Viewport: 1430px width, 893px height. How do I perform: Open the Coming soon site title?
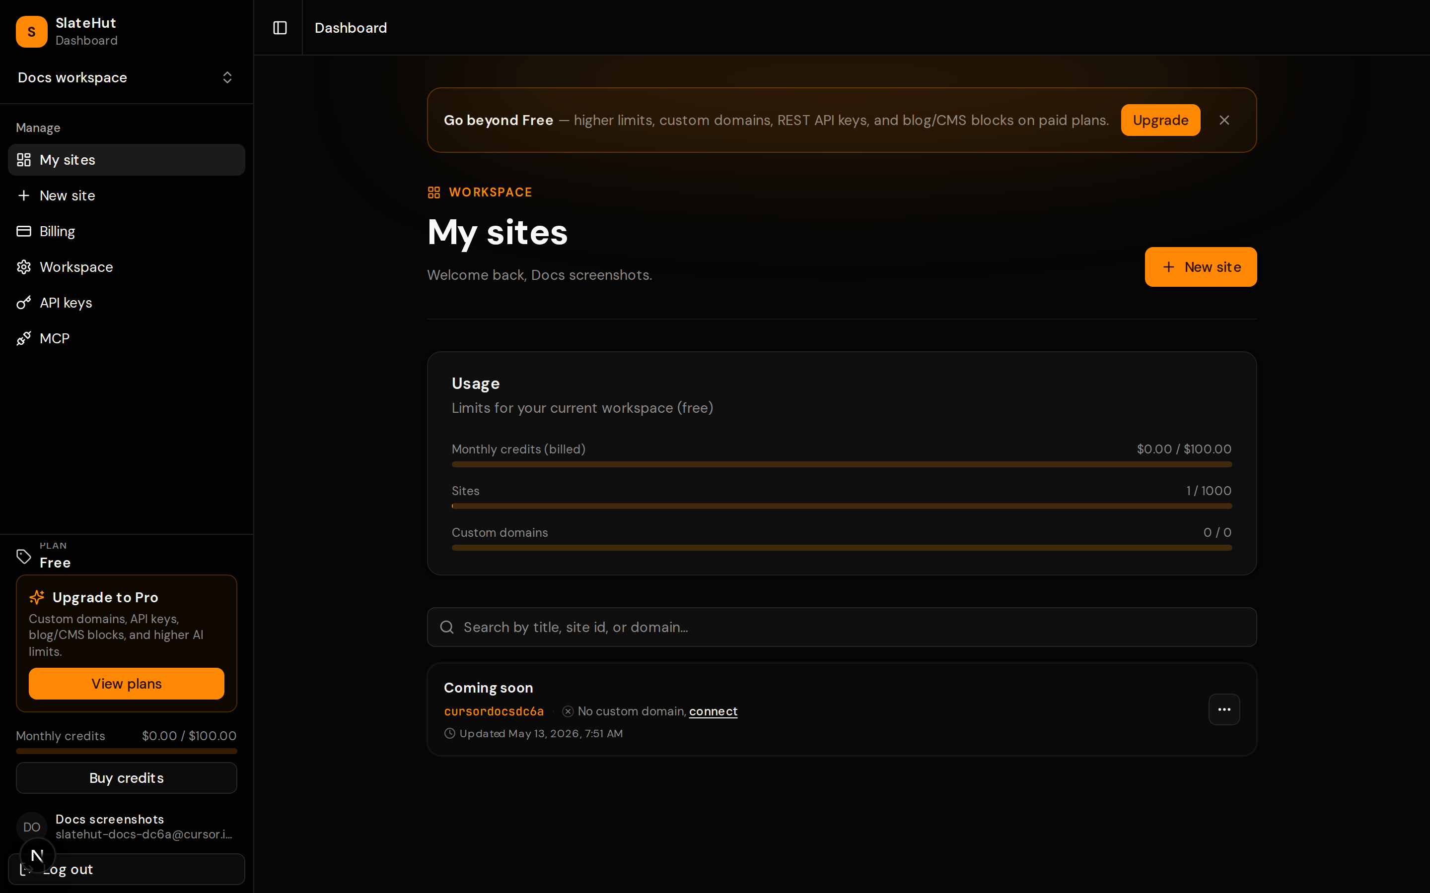pyautogui.click(x=488, y=688)
